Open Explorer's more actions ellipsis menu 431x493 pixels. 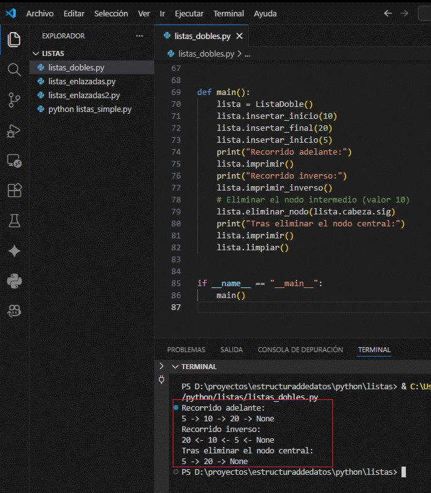coord(139,36)
